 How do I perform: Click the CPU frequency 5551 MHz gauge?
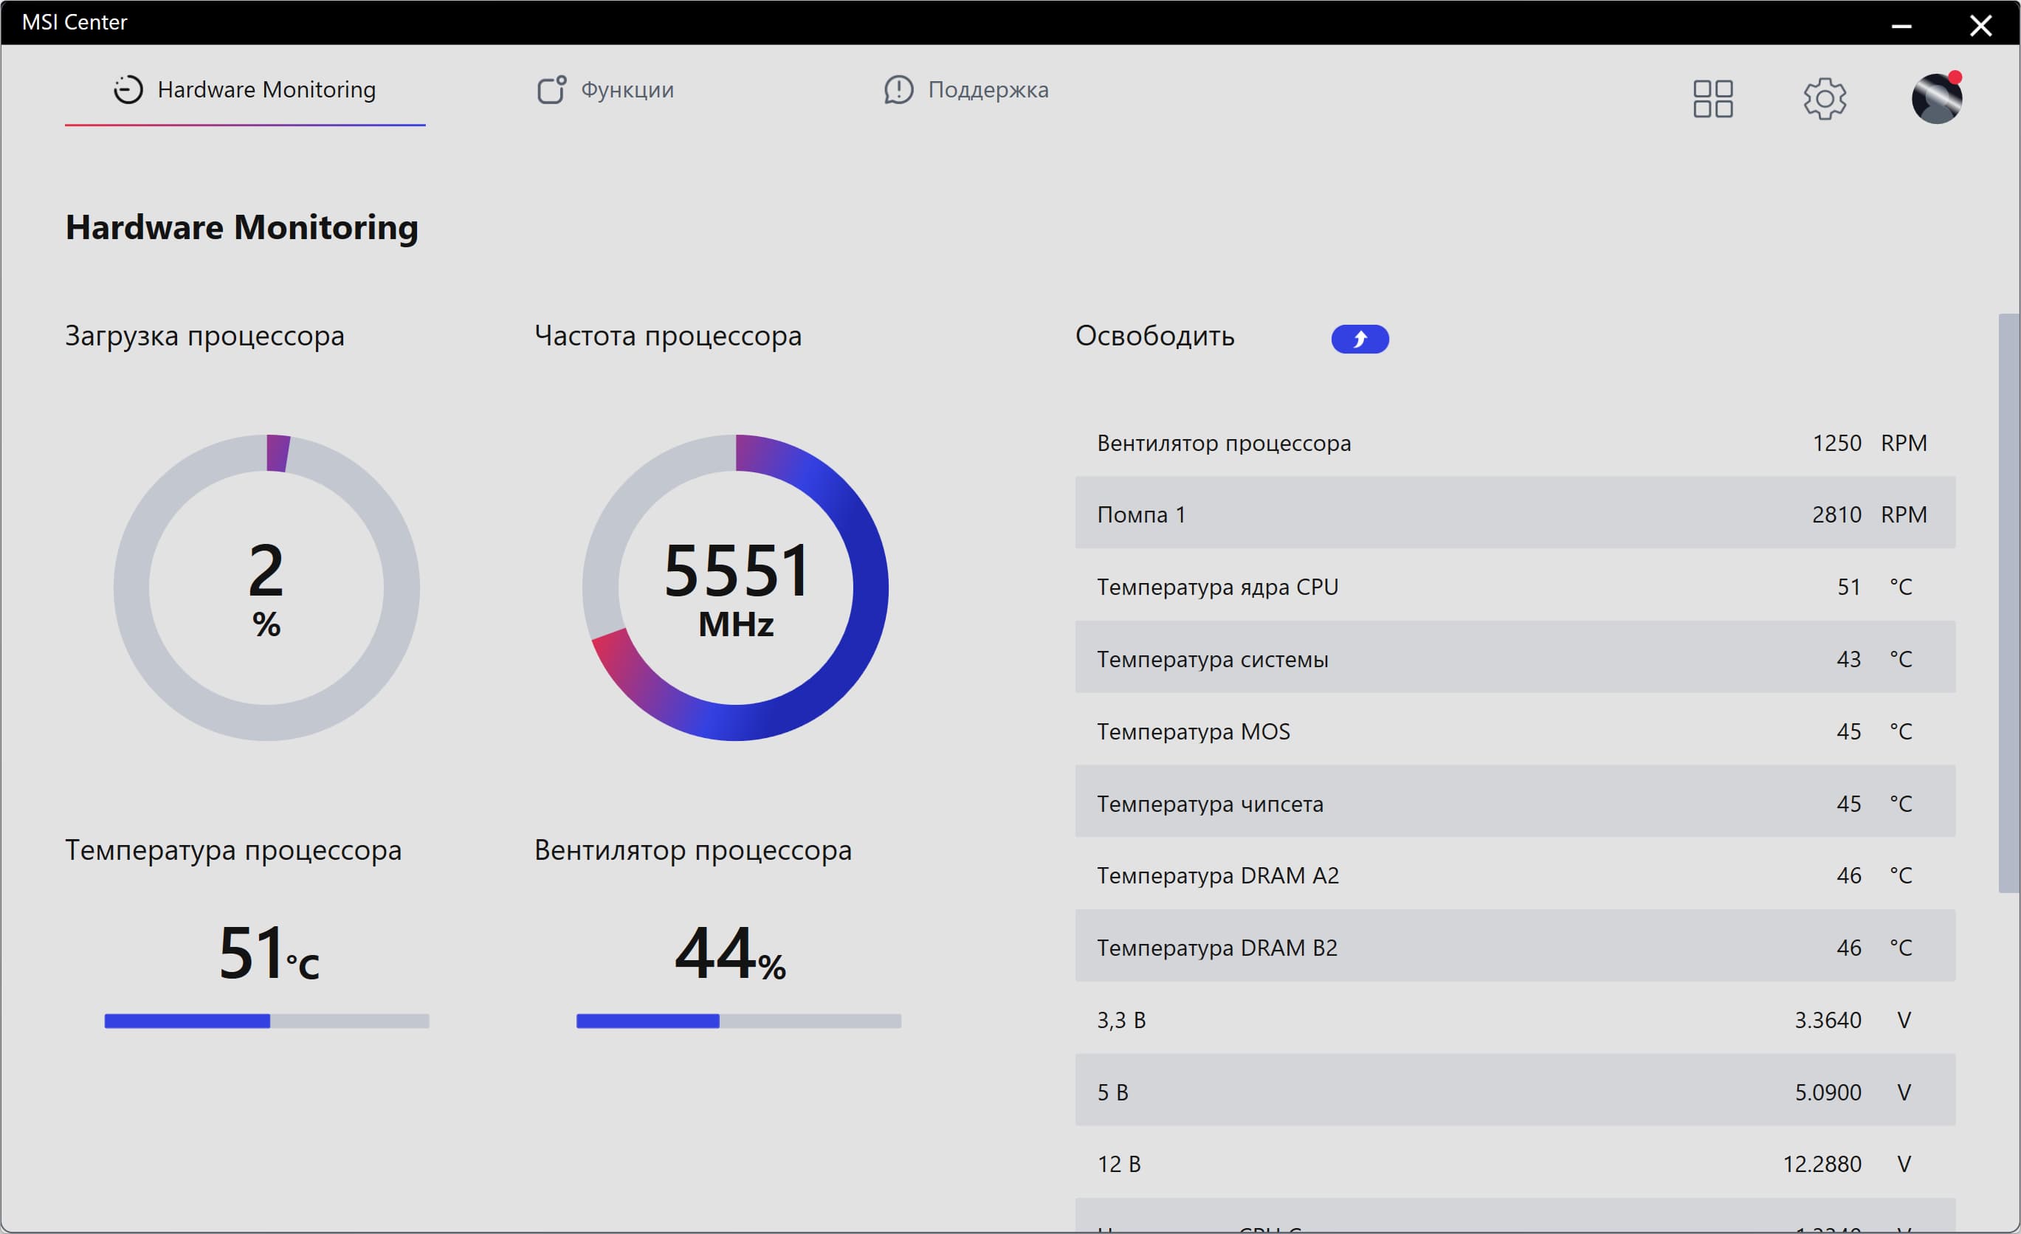736,588
